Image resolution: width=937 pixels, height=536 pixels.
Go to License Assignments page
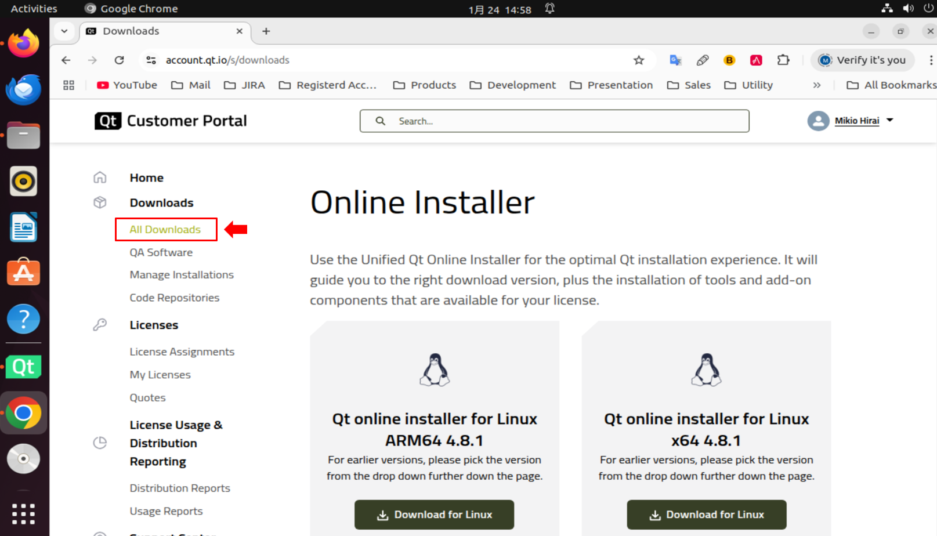point(182,352)
